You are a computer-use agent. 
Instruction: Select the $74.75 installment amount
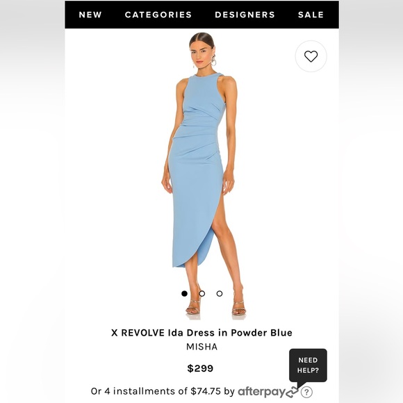[206, 391]
